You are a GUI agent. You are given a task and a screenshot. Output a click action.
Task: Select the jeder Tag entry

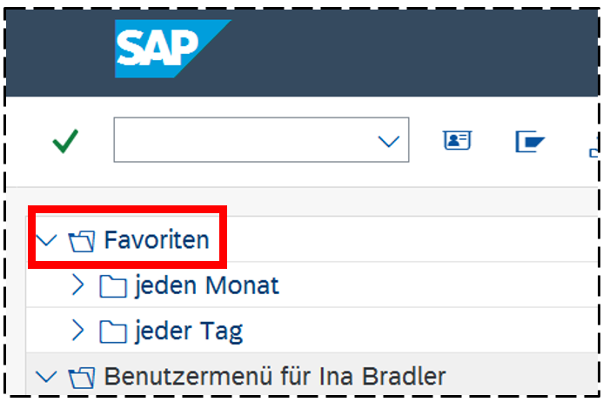click(x=188, y=331)
